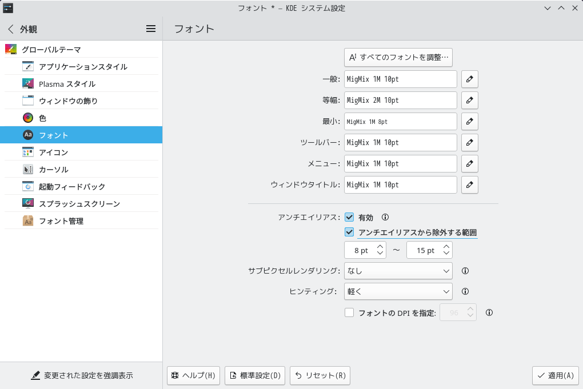
Task: Click the info icon next to 有効
Action: click(385, 217)
